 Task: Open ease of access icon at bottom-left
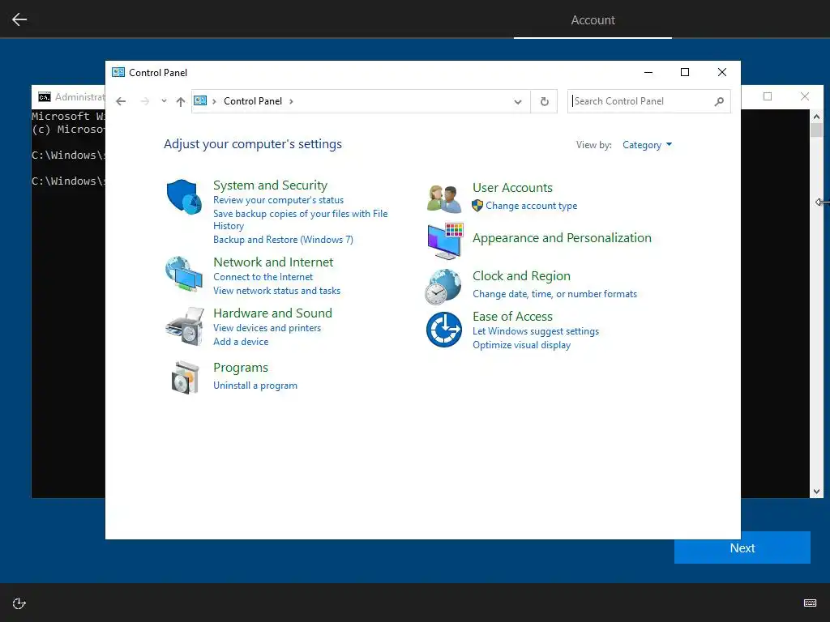point(19,603)
